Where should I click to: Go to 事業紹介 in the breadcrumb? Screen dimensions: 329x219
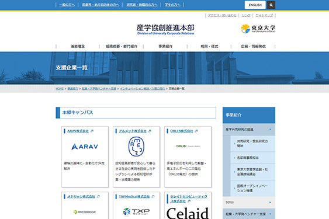(x=72, y=89)
